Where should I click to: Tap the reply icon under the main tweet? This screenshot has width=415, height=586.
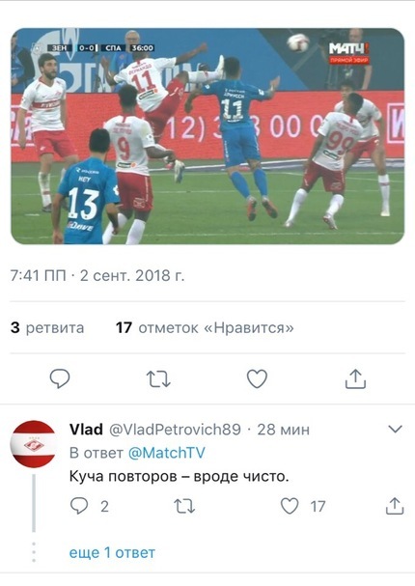point(60,378)
